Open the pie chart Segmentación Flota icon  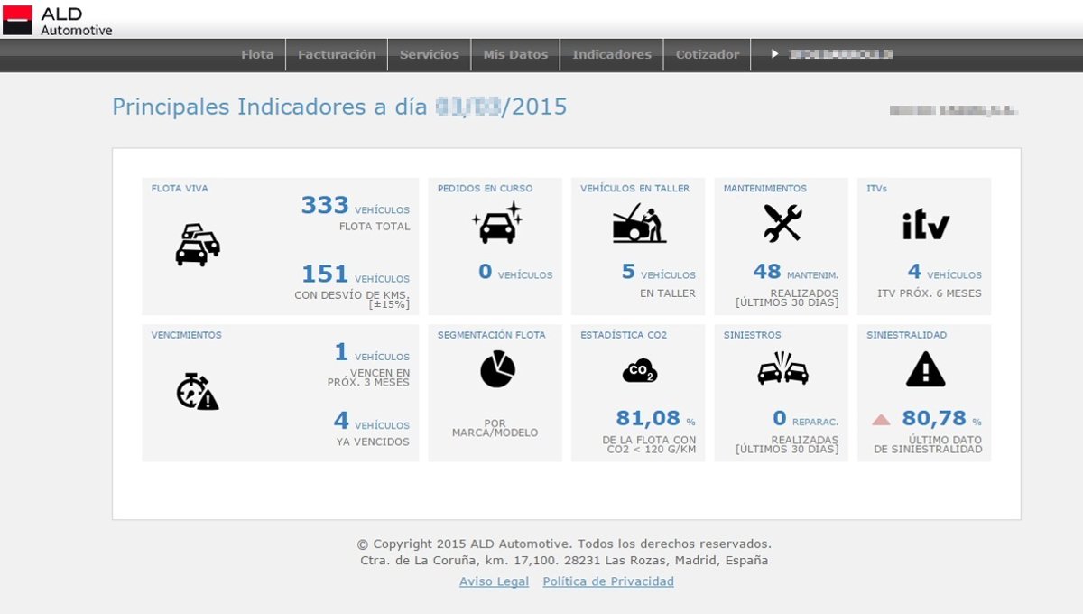[x=496, y=369]
